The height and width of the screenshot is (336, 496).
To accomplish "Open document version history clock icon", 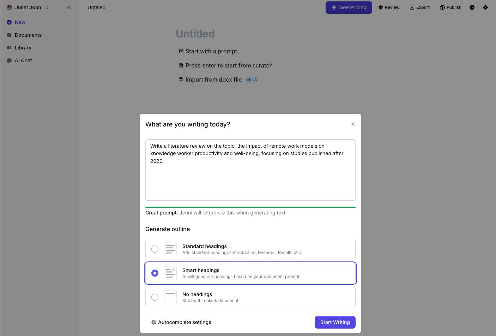I will 472,7.
